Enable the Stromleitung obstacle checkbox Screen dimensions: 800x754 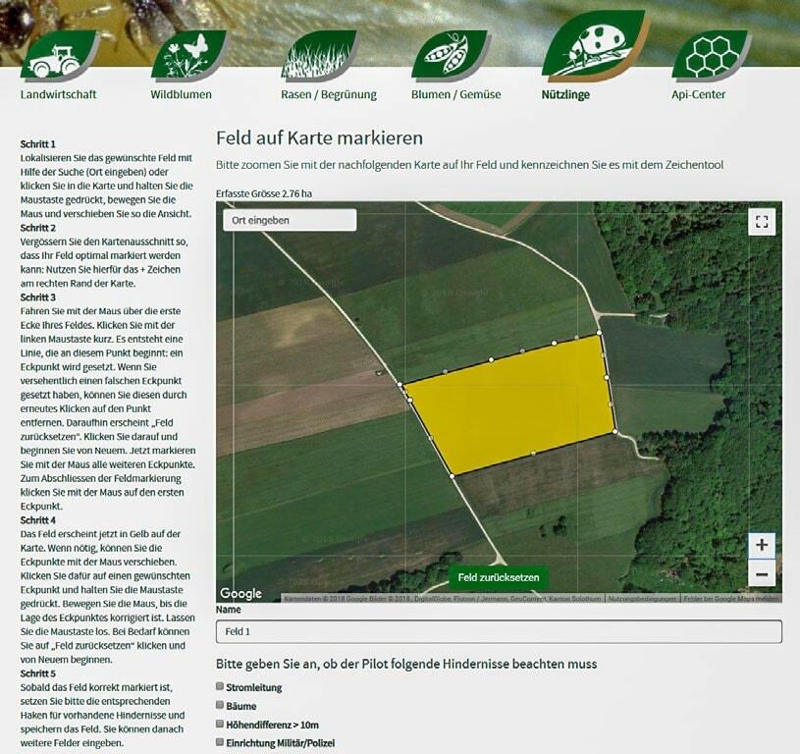[221, 687]
